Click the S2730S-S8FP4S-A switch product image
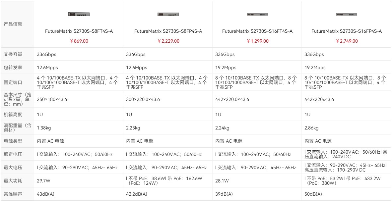 [x=168, y=14]
